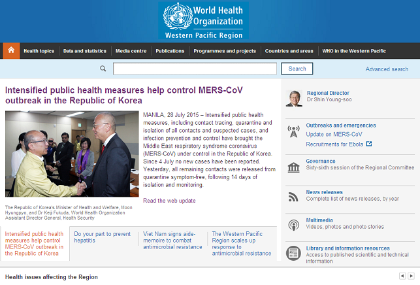
Task: Click the Governance building icon
Action: tap(294, 167)
